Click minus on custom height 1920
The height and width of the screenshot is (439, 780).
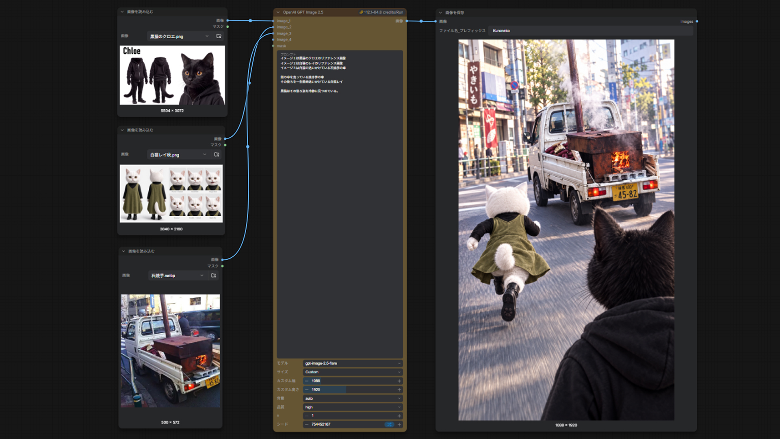(x=307, y=389)
